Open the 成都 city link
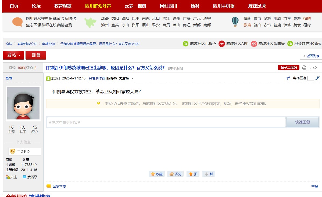The width and height of the screenshot is (322, 197). 105,18
